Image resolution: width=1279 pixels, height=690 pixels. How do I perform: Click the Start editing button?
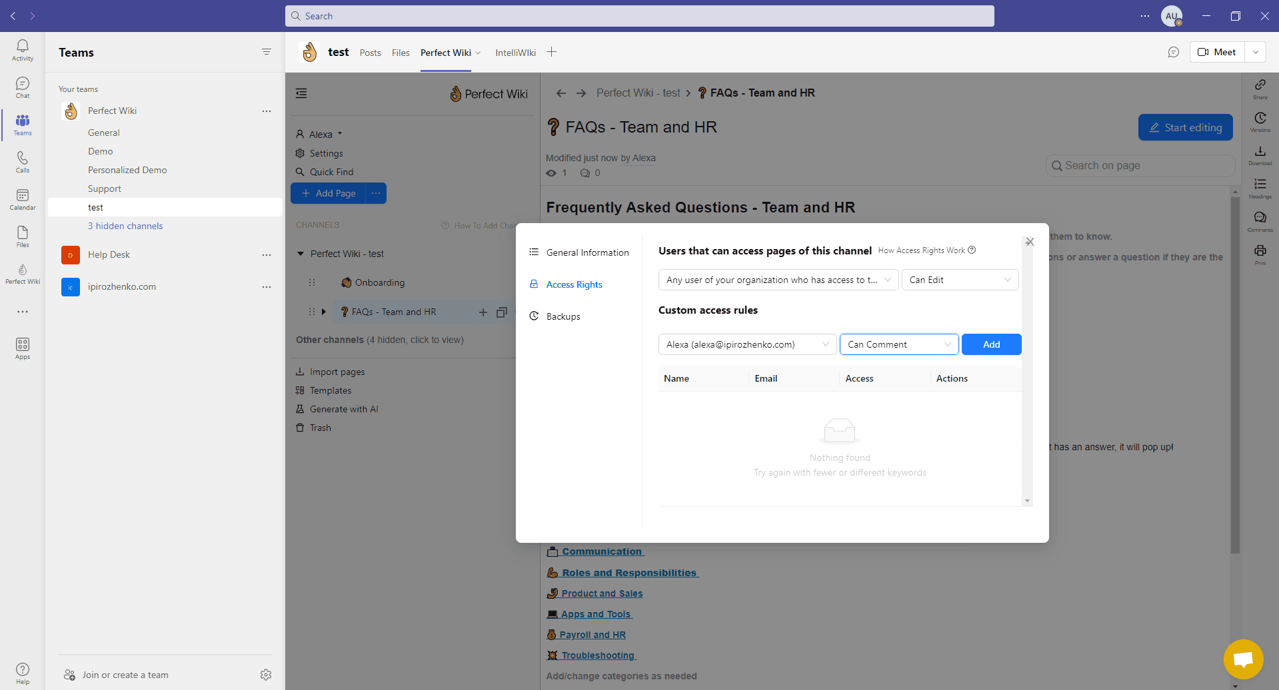1186,127
